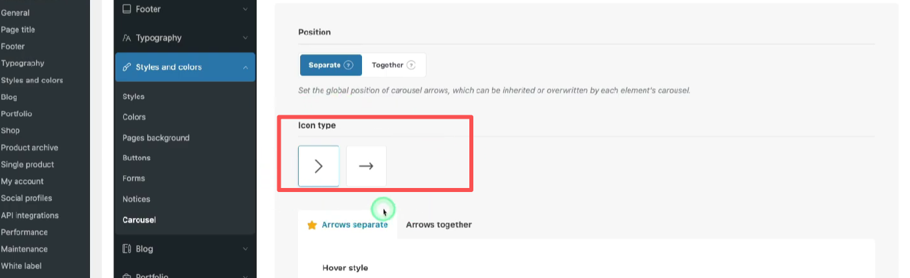The width and height of the screenshot is (910, 278).
Task: Set arrow position to Separate
Action: pyautogui.click(x=325, y=65)
